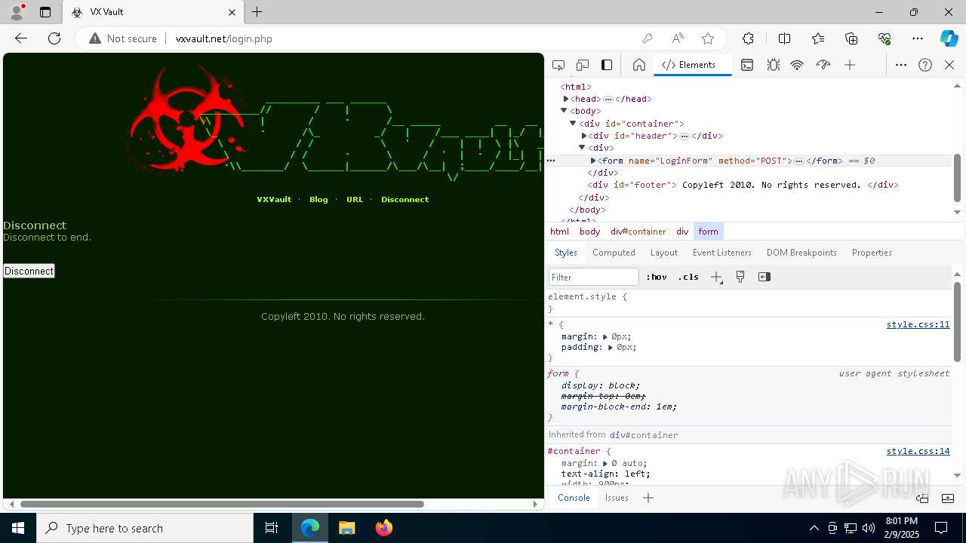Toggle the DevTools activity bar dock icon

(607, 65)
